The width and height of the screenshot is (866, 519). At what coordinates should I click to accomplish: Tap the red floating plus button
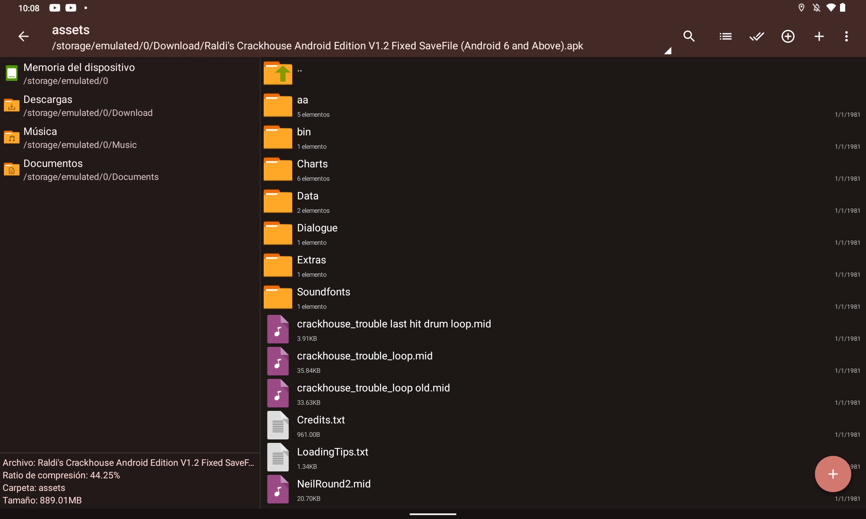[x=833, y=474]
